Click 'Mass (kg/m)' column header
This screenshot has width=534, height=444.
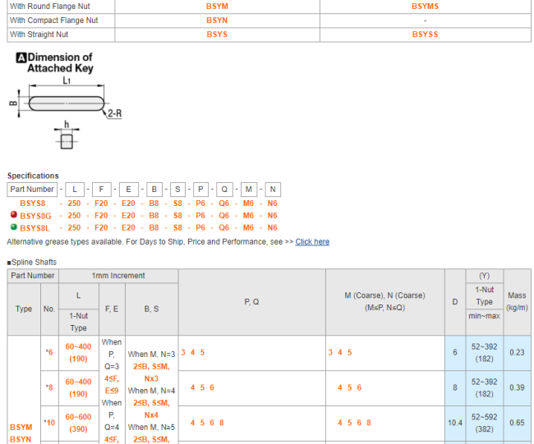pyautogui.click(x=517, y=301)
